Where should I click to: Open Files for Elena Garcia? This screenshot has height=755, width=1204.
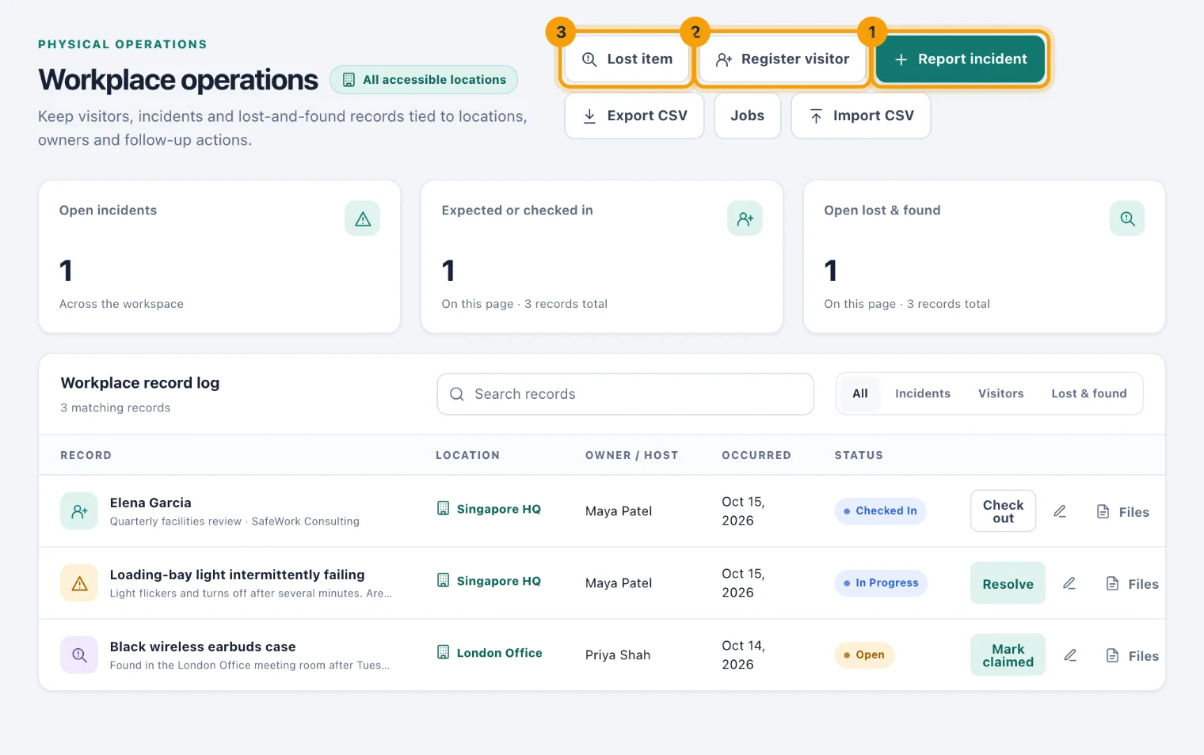pyautogui.click(x=1122, y=512)
